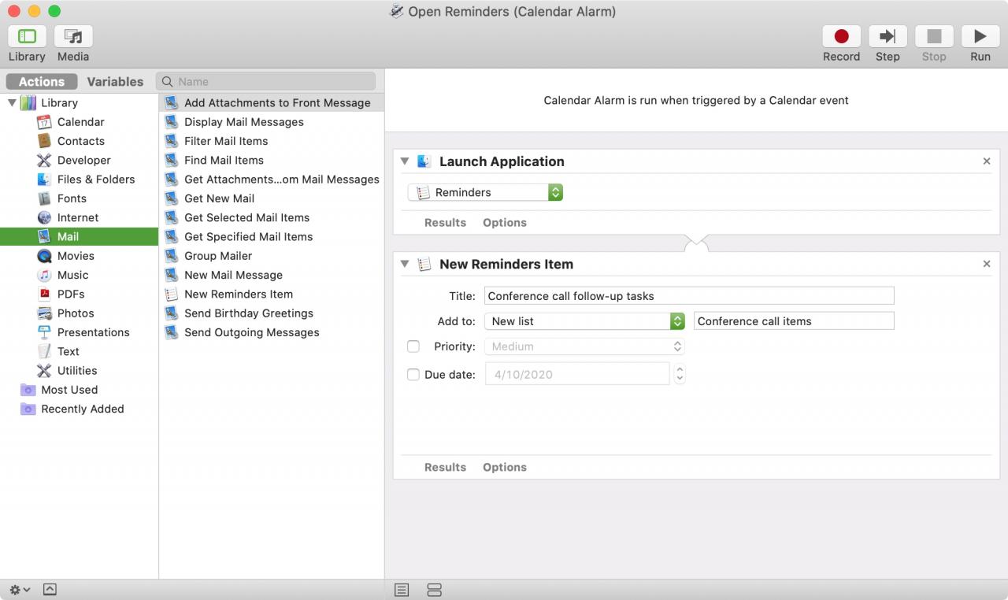Remove the Launch Application action
This screenshot has width=1008, height=600.
point(987,161)
